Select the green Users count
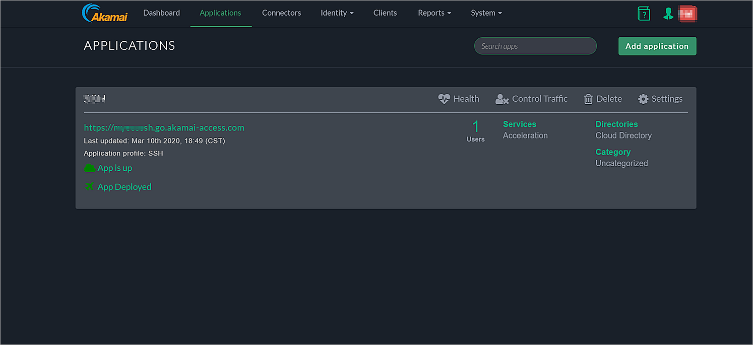 (476, 126)
